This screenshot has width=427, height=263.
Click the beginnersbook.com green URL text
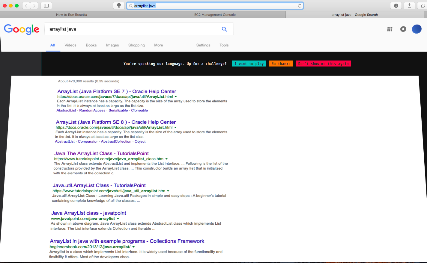[x=90, y=247]
